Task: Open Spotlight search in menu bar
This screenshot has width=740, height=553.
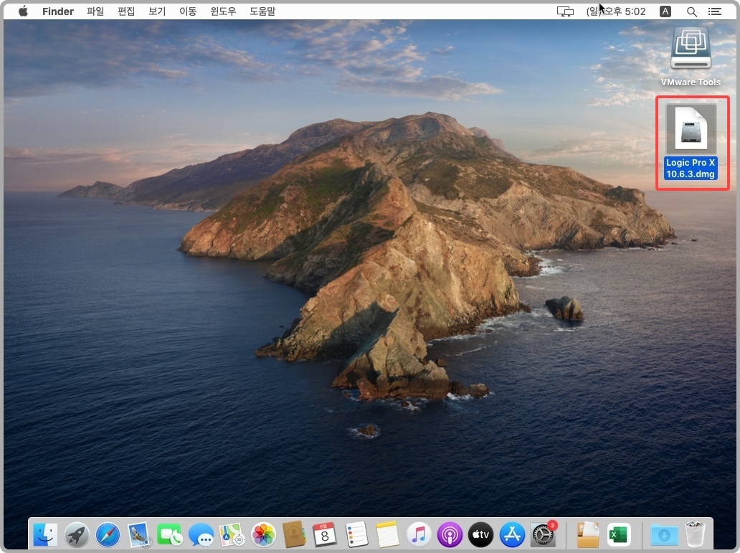Action: pos(691,11)
